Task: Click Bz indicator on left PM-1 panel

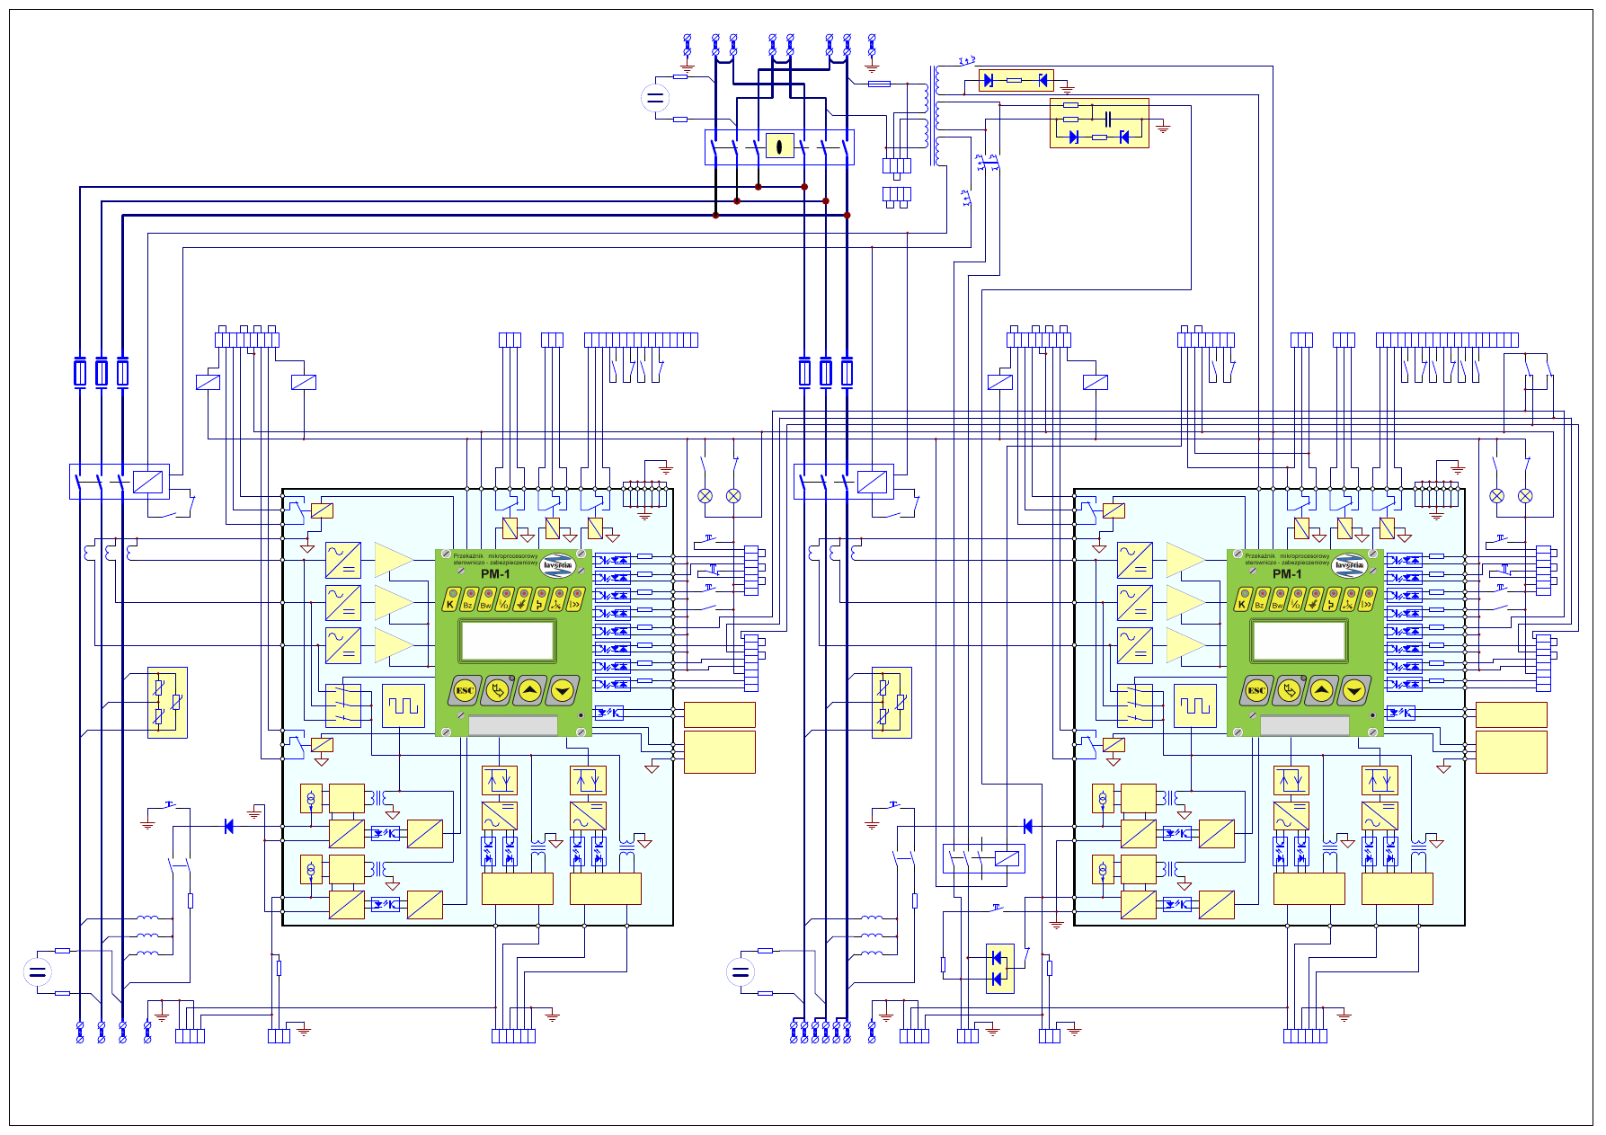Action: tap(468, 599)
